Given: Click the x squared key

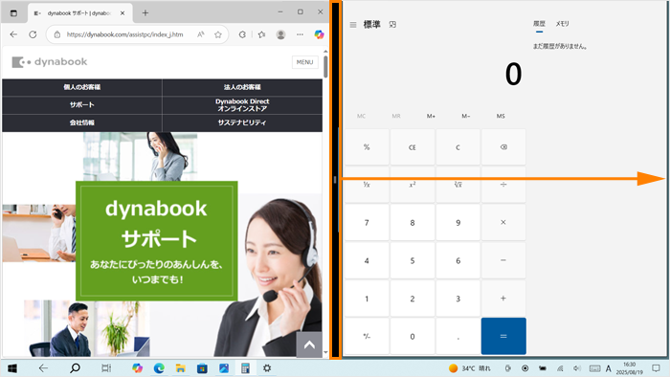Looking at the screenshot, I should coord(412,185).
